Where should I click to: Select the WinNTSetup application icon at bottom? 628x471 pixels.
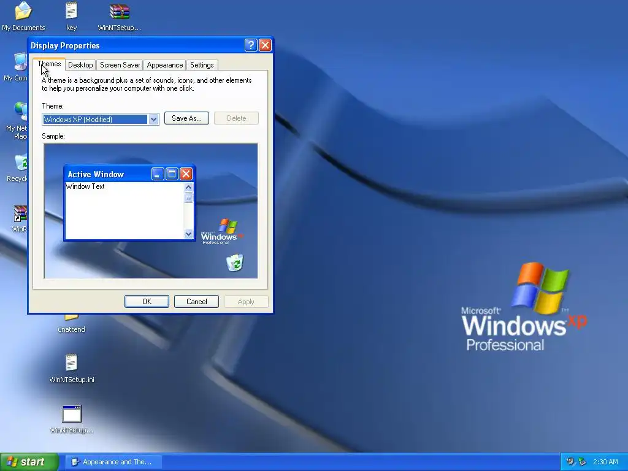71,419
